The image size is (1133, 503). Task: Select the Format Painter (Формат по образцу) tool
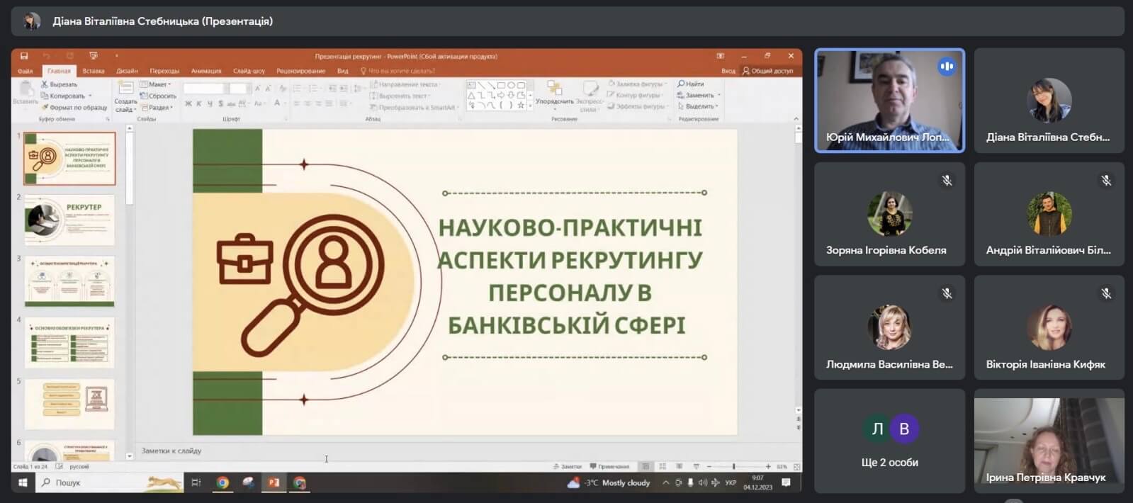coord(45,108)
